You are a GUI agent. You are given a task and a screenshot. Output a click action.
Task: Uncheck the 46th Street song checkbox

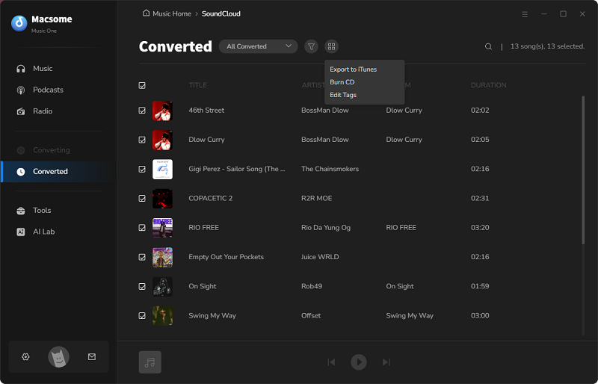pyautogui.click(x=142, y=111)
